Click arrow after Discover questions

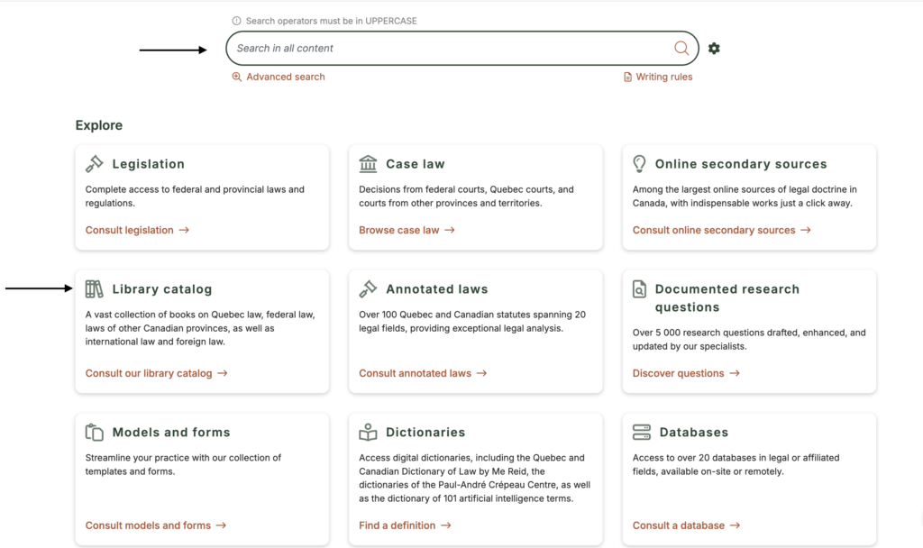pos(735,373)
